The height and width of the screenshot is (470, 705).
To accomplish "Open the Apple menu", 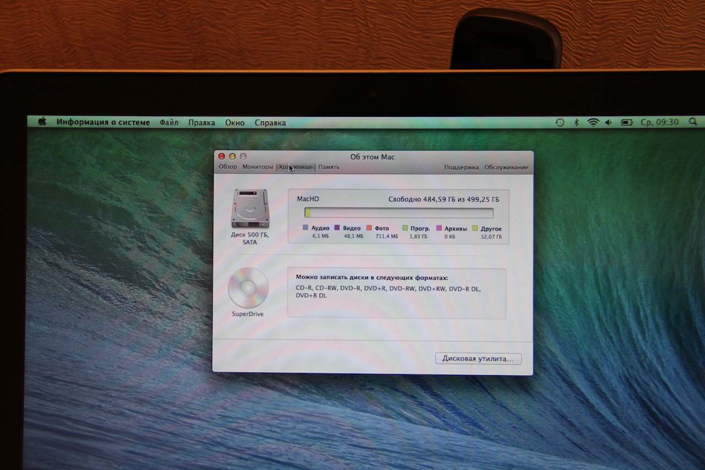I will (42, 122).
